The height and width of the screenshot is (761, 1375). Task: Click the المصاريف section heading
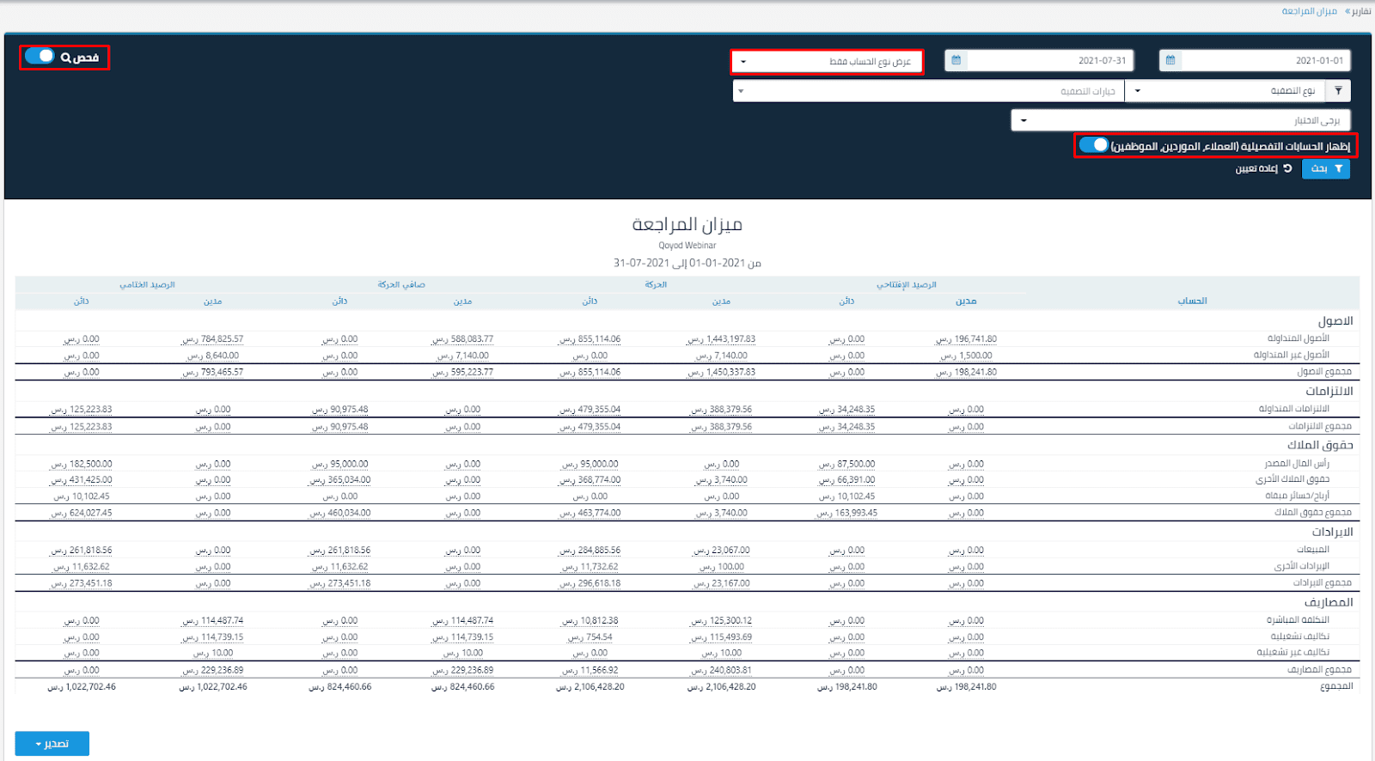point(1329,603)
